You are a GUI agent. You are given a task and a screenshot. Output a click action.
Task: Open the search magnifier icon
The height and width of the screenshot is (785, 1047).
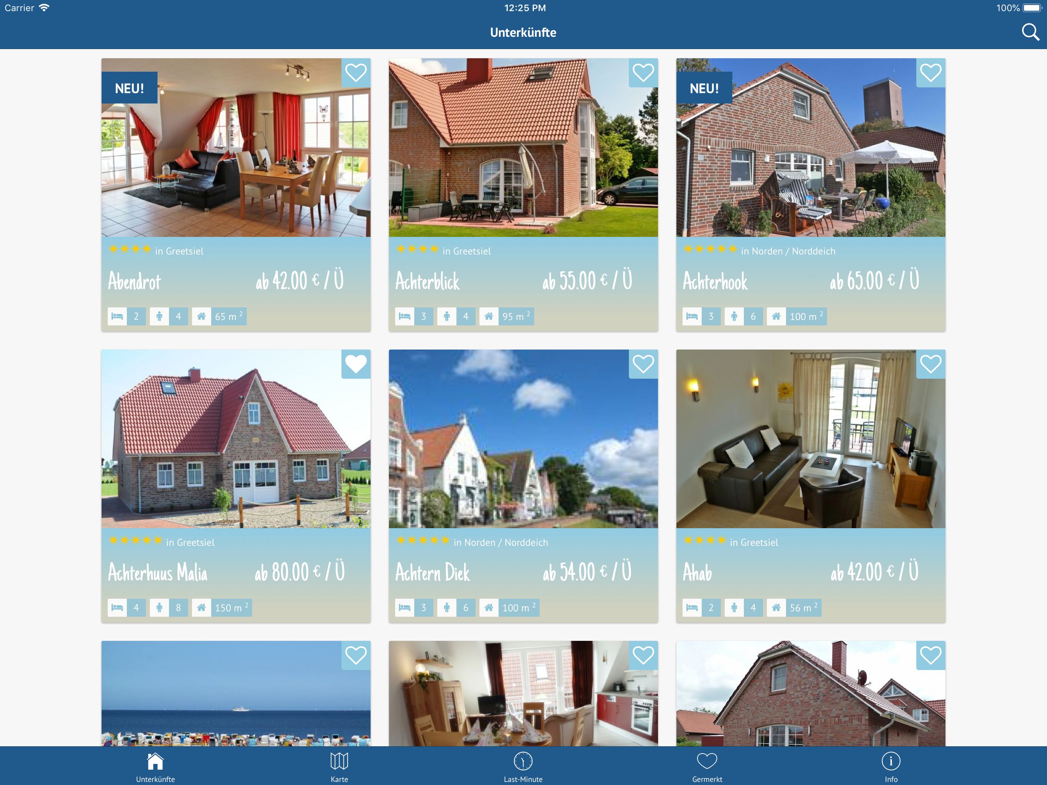pyautogui.click(x=1030, y=32)
